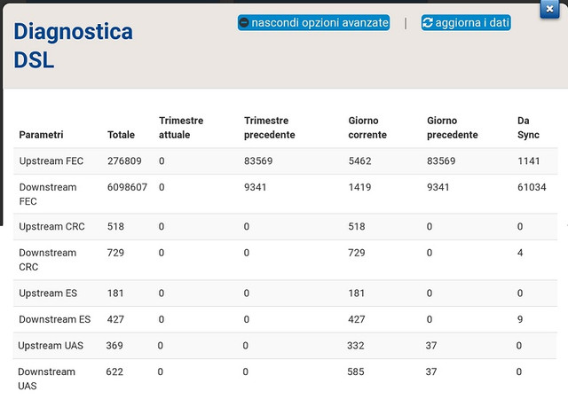Select the 'Downstream FEC' row label
The image size is (568, 399).
tap(47, 194)
